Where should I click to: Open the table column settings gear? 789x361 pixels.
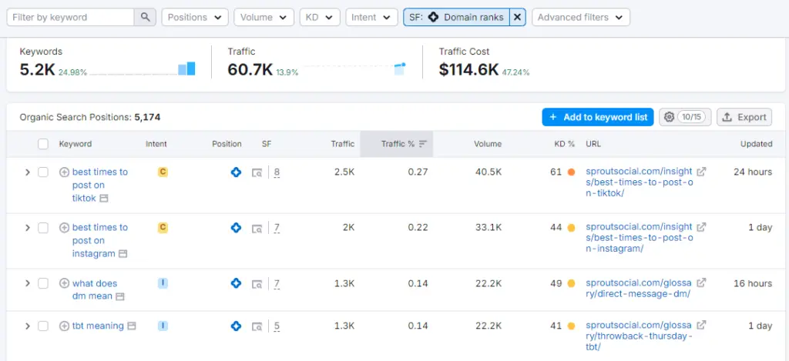click(x=669, y=117)
